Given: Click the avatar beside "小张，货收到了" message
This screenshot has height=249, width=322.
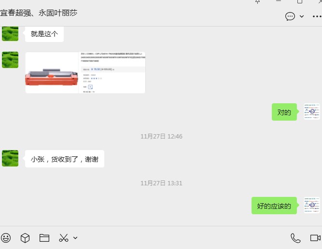Looking at the screenshot, I should click(10, 158).
